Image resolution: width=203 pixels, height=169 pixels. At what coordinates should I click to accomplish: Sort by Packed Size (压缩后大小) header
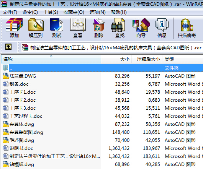click(147, 59)
